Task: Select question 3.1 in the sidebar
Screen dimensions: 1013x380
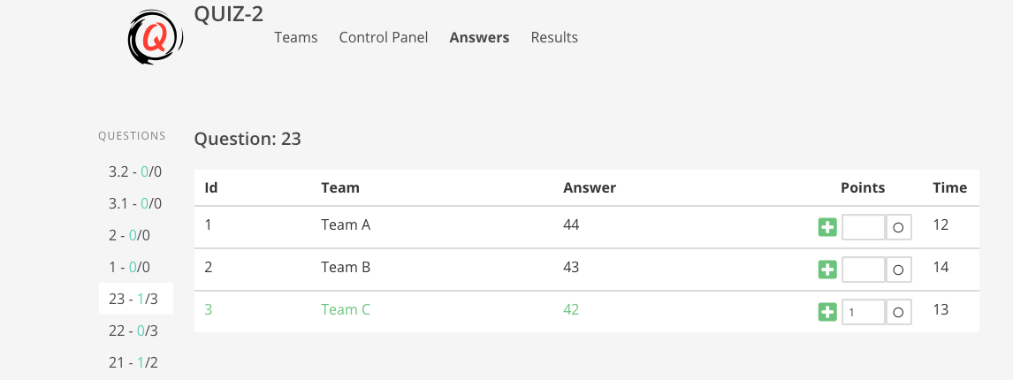Action: [135, 203]
